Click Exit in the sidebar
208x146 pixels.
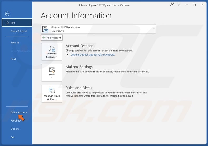coord(13,137)
